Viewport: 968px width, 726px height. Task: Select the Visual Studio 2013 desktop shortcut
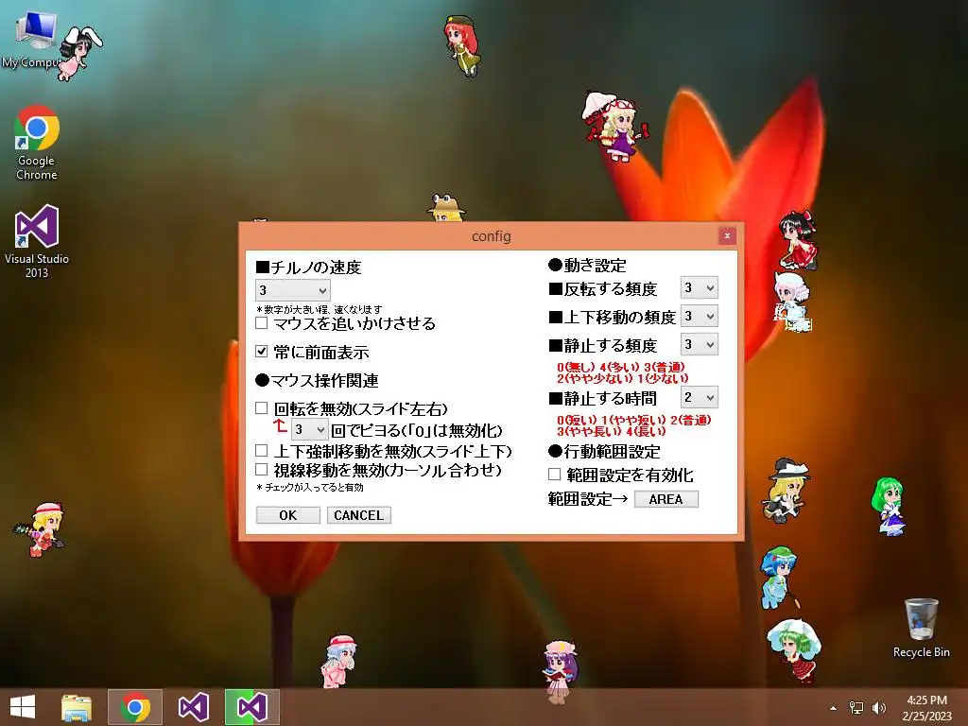click(x=37, y=241)
